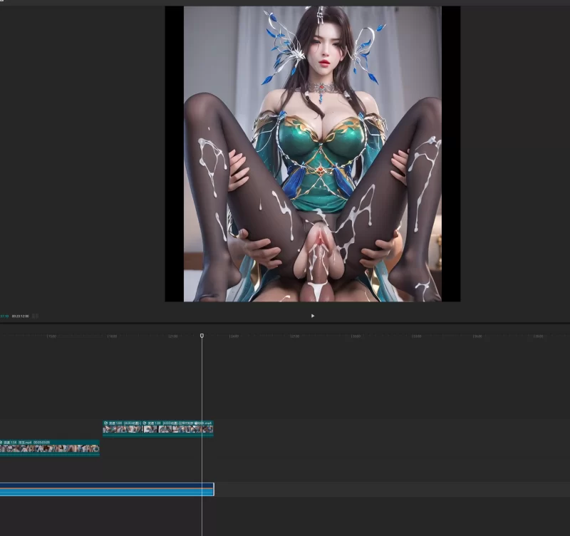Jump to the 15:00 mark on the ruler
Viewport: 570px width, 536px height.
51,336
